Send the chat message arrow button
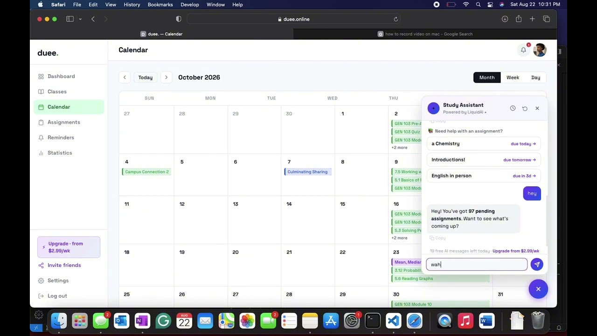 537,265
